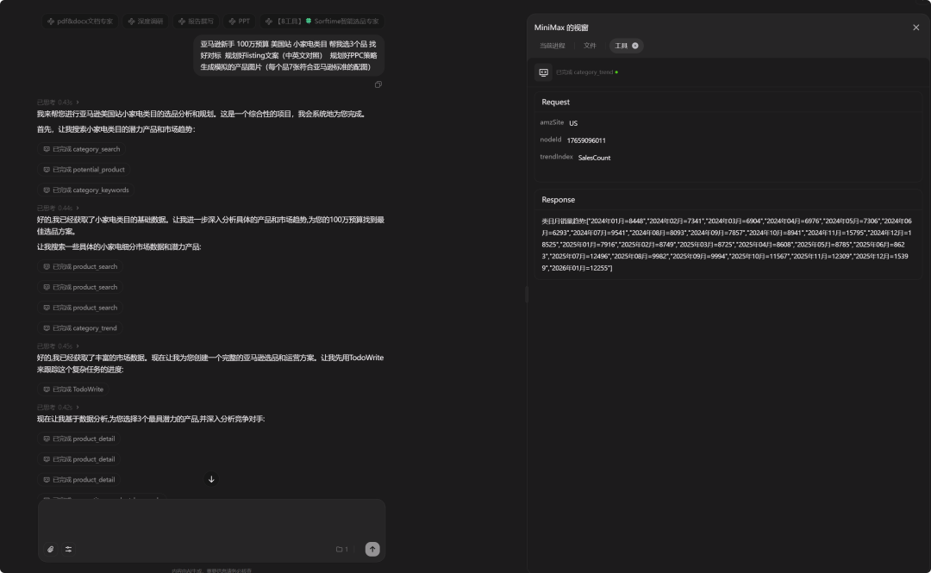Click the attach file paperclip icon
The image size is (931, 573).
[51, 549]
